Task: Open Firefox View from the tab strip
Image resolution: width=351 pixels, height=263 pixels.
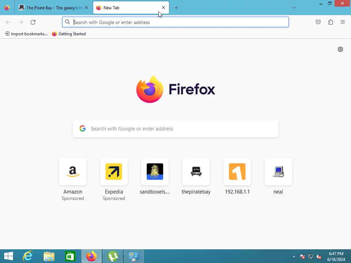Action: point(7,8)
